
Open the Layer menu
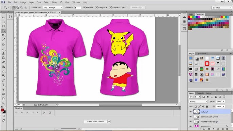pos(31,2)
